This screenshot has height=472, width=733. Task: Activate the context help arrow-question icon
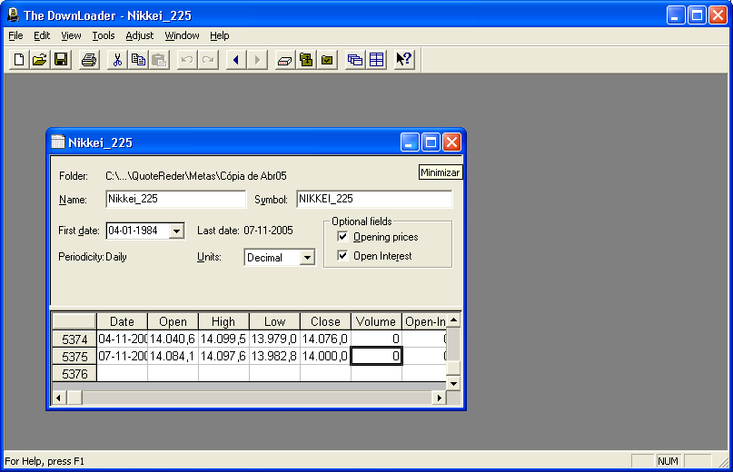pos(404,60)
